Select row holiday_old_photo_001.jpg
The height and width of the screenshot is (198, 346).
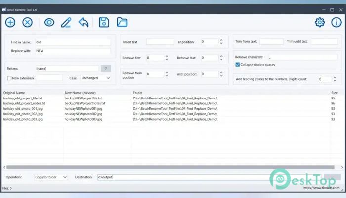23,109
